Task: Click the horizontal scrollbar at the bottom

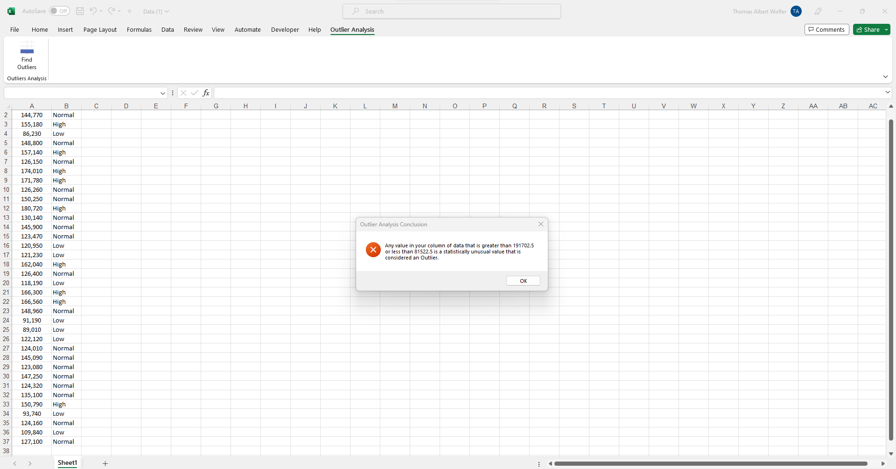Action: click(x=710, y=464)
